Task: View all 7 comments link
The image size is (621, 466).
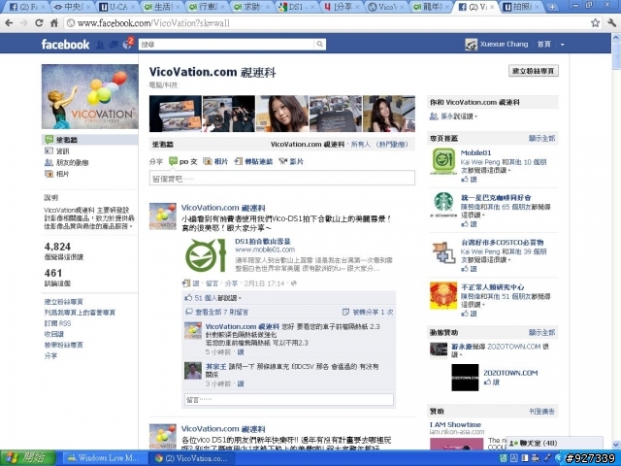Action: click(x=221, y=312)
